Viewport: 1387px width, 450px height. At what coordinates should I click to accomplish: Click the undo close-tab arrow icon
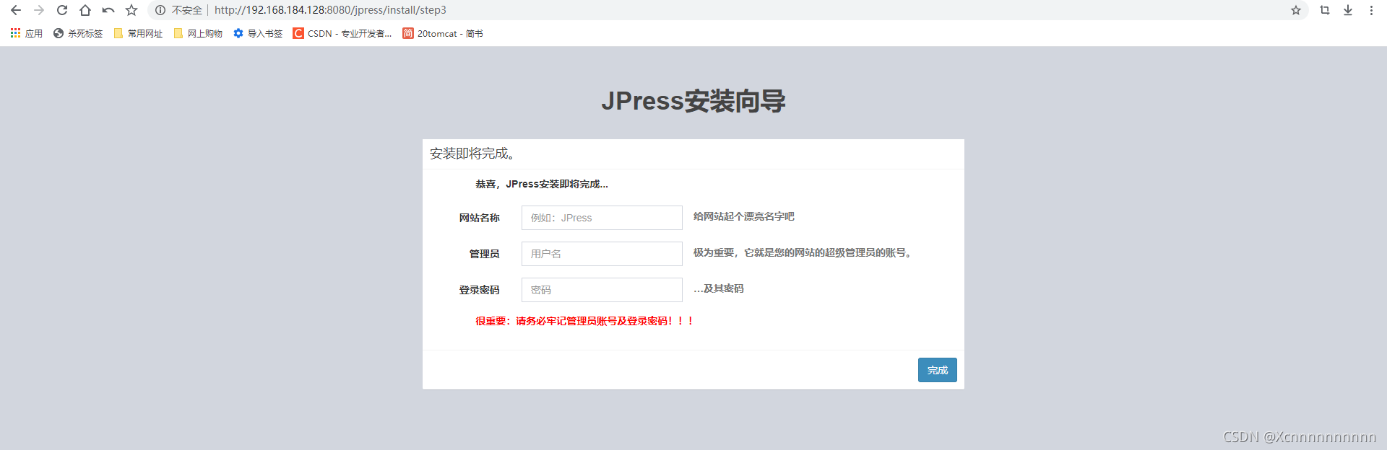tap(108, 10)
